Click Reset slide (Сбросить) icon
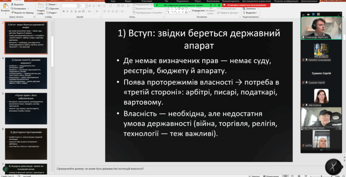The height and width of the screenshot is (177, 346). [x=50, y=8]
